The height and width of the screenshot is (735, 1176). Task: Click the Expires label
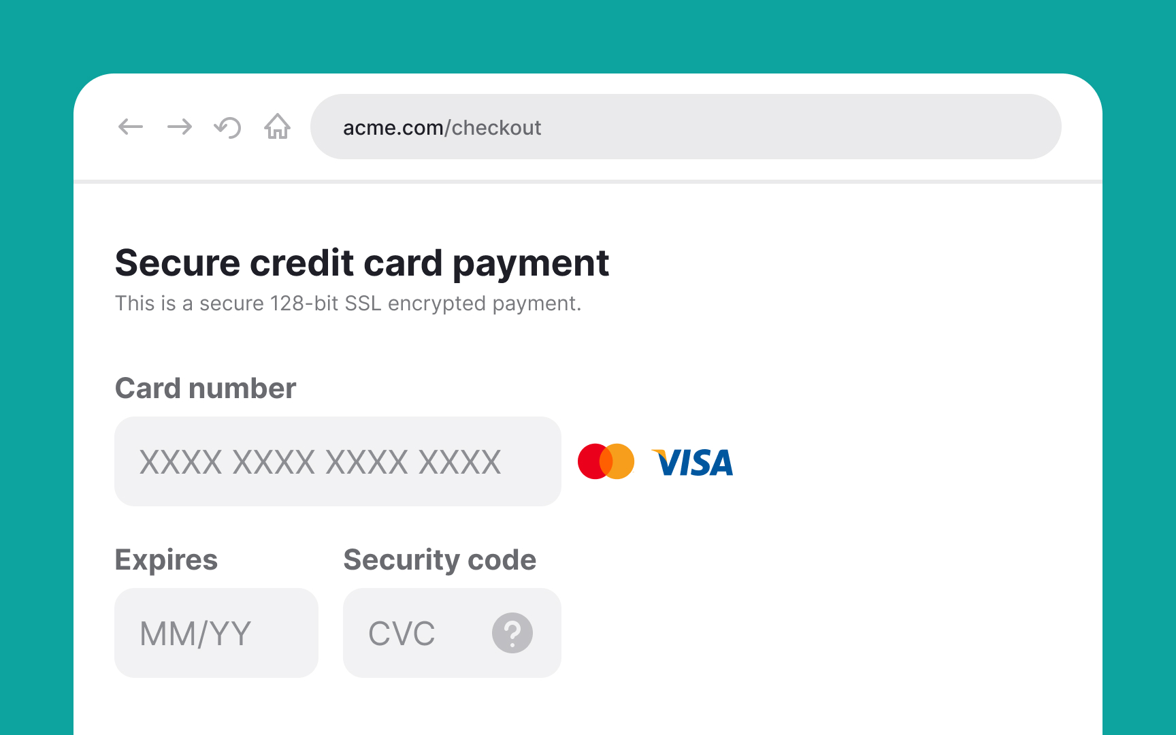coord(166,559)
